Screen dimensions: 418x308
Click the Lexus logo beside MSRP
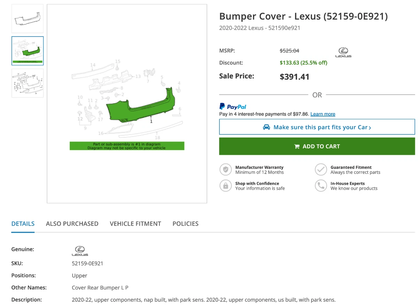pyautogui.click(x=343, y=53)
